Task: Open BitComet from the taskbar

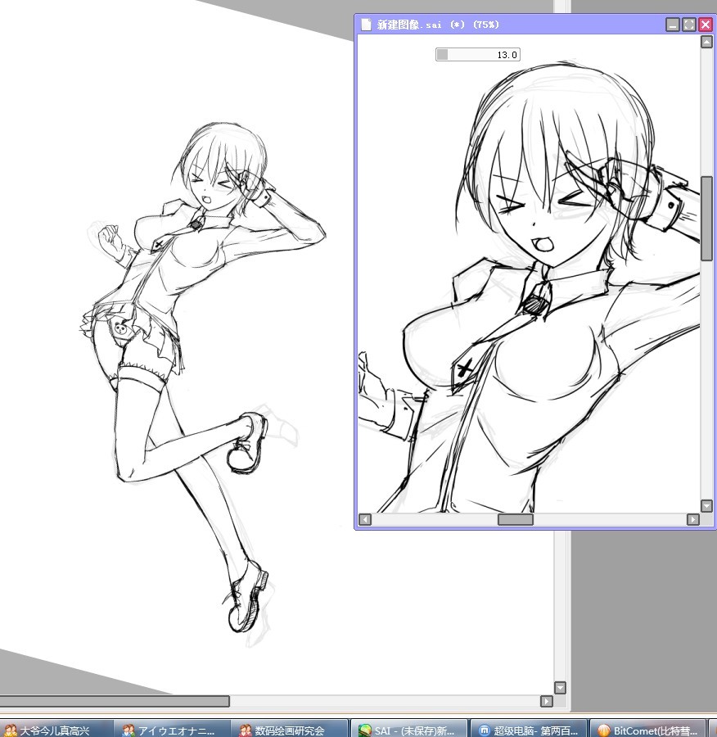Action: (x=647, y=730)
